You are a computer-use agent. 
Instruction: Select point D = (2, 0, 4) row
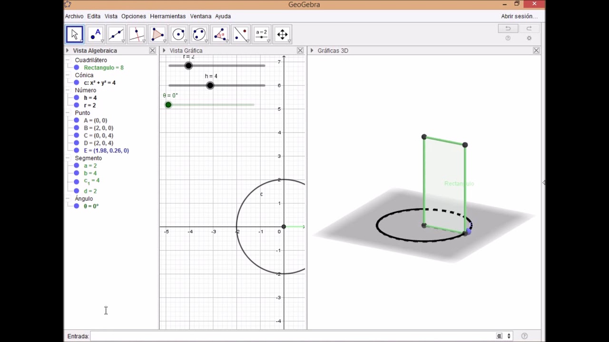(x=98, y=143)
